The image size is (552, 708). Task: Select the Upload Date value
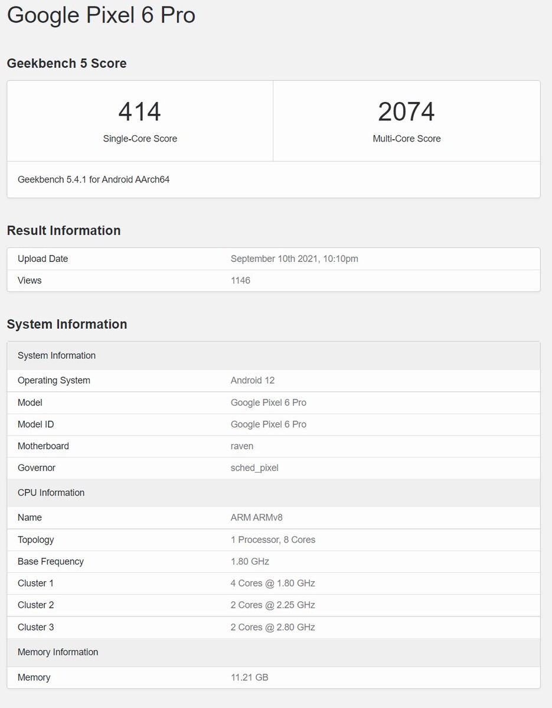294,258
